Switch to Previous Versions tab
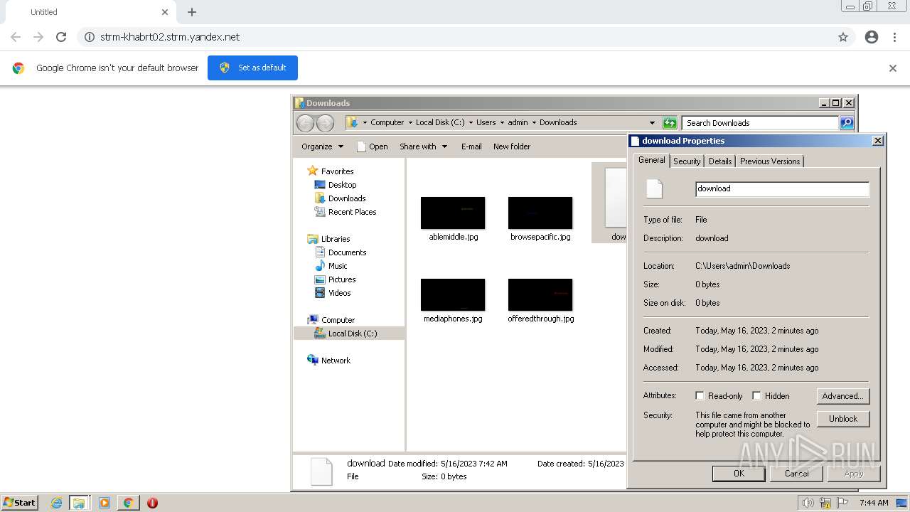The height and width of the screenshot is (512, 910). 770,161
